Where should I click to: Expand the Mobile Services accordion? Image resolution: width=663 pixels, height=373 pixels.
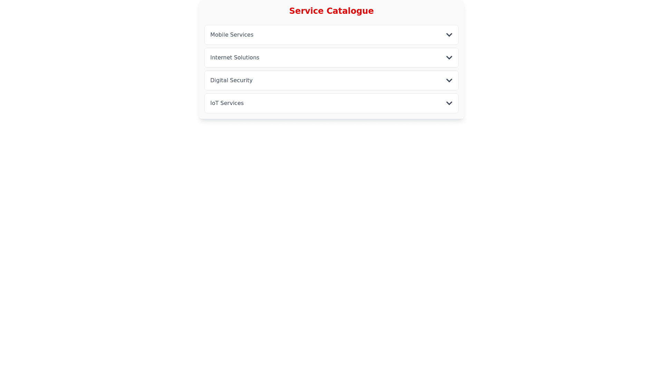(331, 35)
